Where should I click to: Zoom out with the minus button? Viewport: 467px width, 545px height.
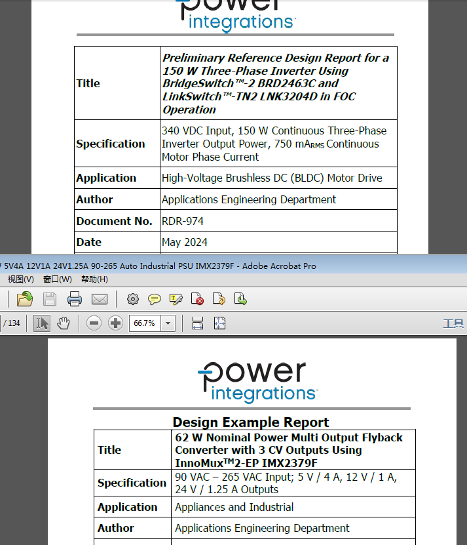click(x=94, y=323)
